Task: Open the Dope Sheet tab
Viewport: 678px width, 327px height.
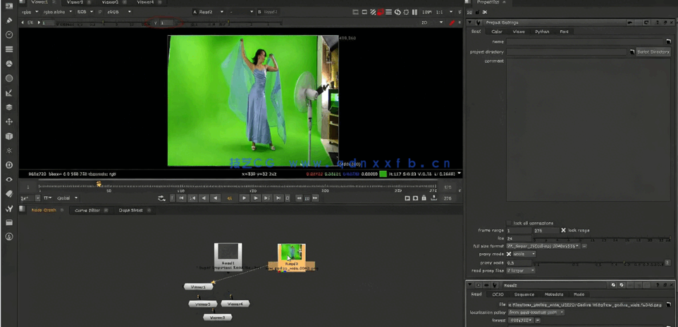Action: pyautogui.click(x=131, y=210)
